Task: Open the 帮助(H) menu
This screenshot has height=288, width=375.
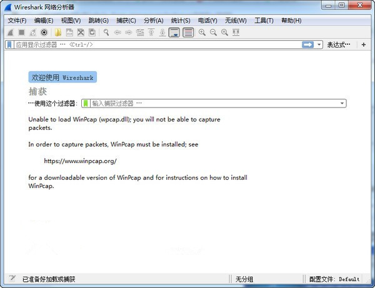Action: pyautogui.click(x=291, y=21)
